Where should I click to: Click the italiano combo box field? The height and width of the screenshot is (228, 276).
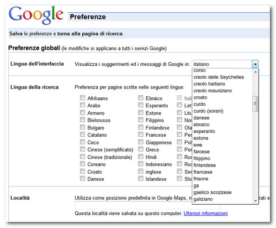tap(222, 64)
